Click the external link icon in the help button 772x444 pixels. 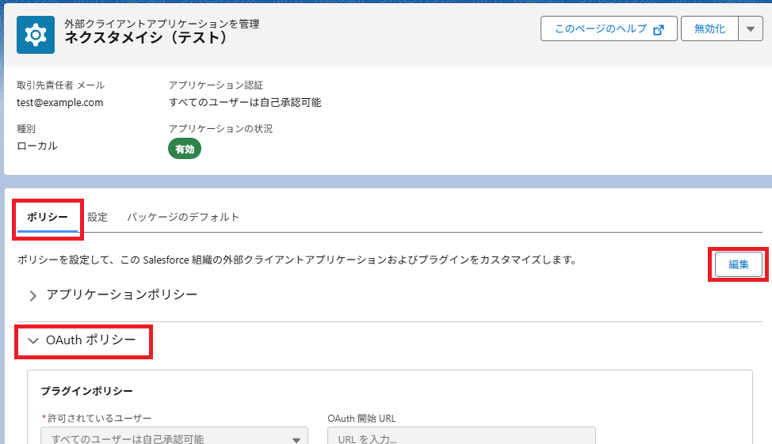coord(659,30)
